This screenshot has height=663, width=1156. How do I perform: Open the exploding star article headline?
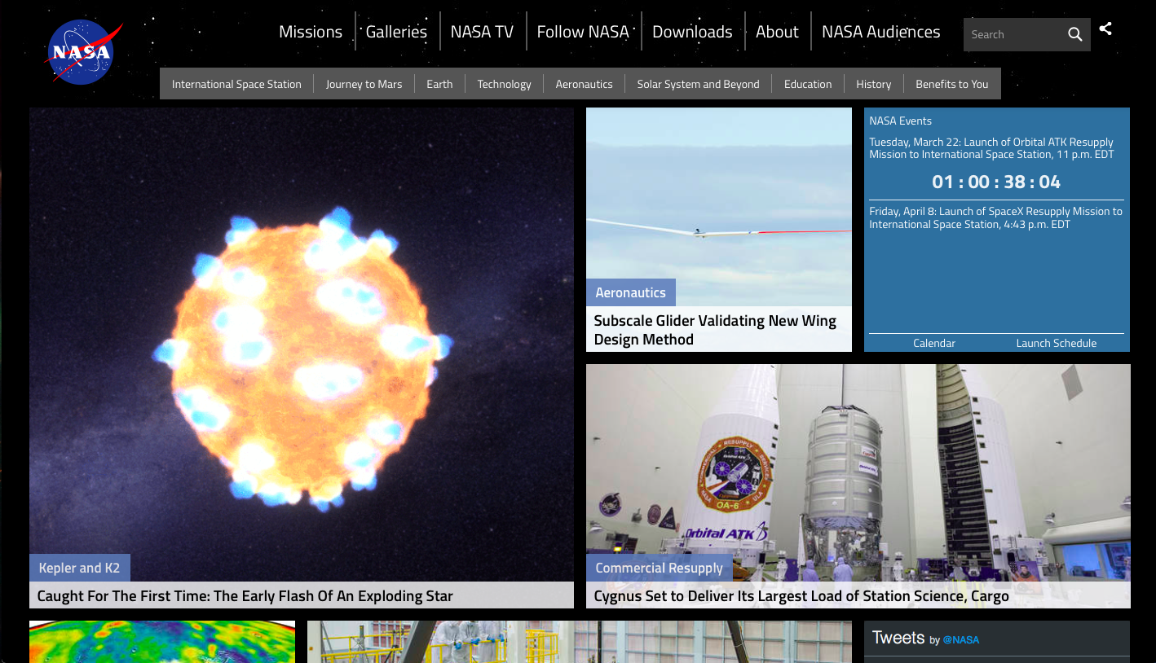[x=245, y=595]
